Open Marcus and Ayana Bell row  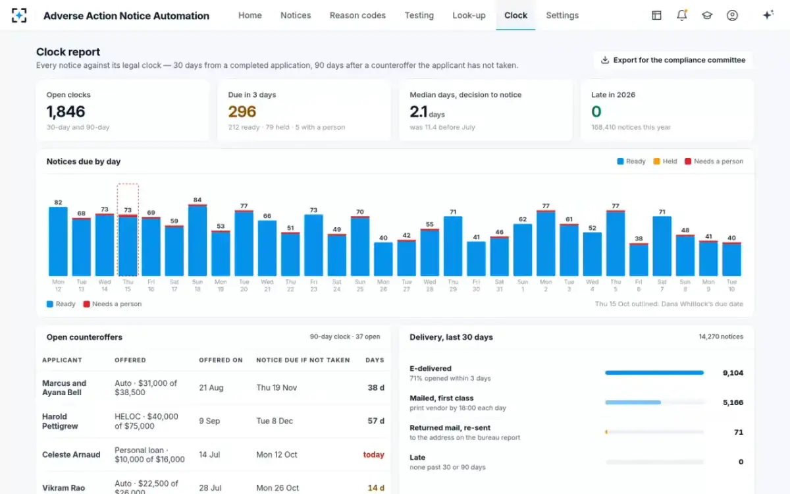[213, 388]
